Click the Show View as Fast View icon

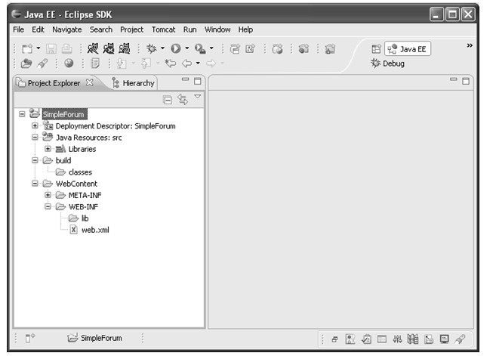(30, 339)
